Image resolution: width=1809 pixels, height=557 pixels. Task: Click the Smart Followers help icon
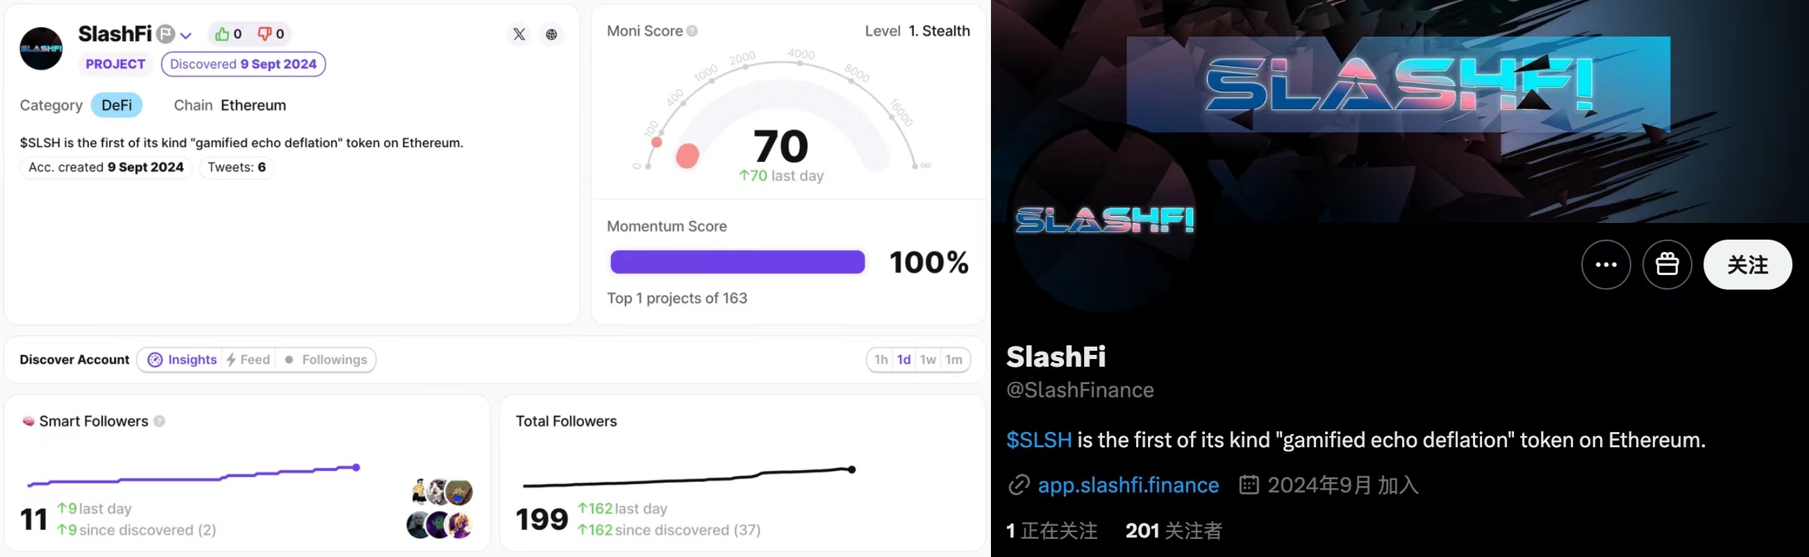click(x=160, y=421)
